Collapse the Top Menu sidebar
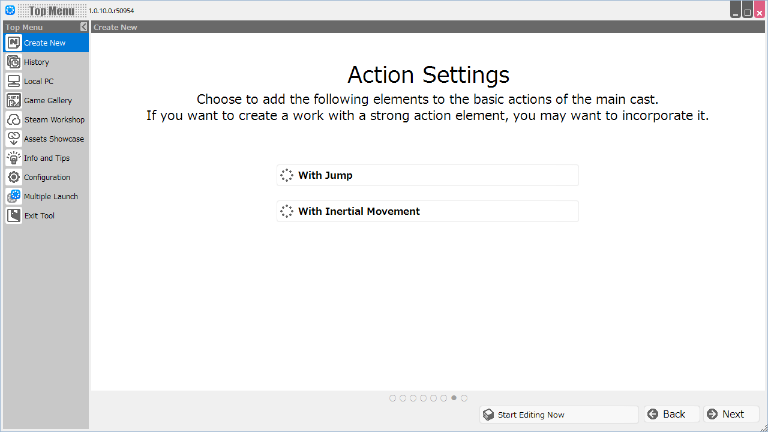768x432 pixels. click(84, 26)
